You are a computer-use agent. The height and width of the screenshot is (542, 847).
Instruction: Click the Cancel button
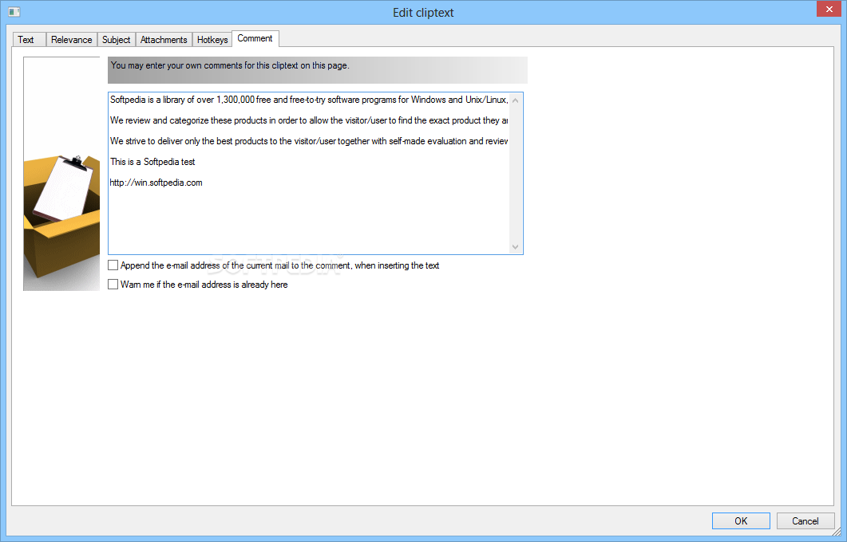click(x=805, y=521)
